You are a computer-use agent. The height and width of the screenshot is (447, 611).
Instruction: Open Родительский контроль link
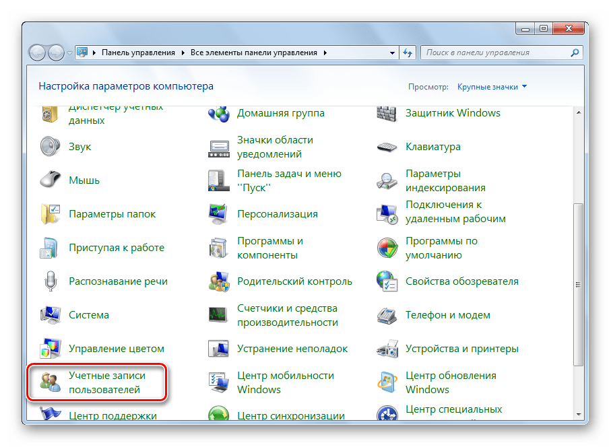(x=294, y=281)
